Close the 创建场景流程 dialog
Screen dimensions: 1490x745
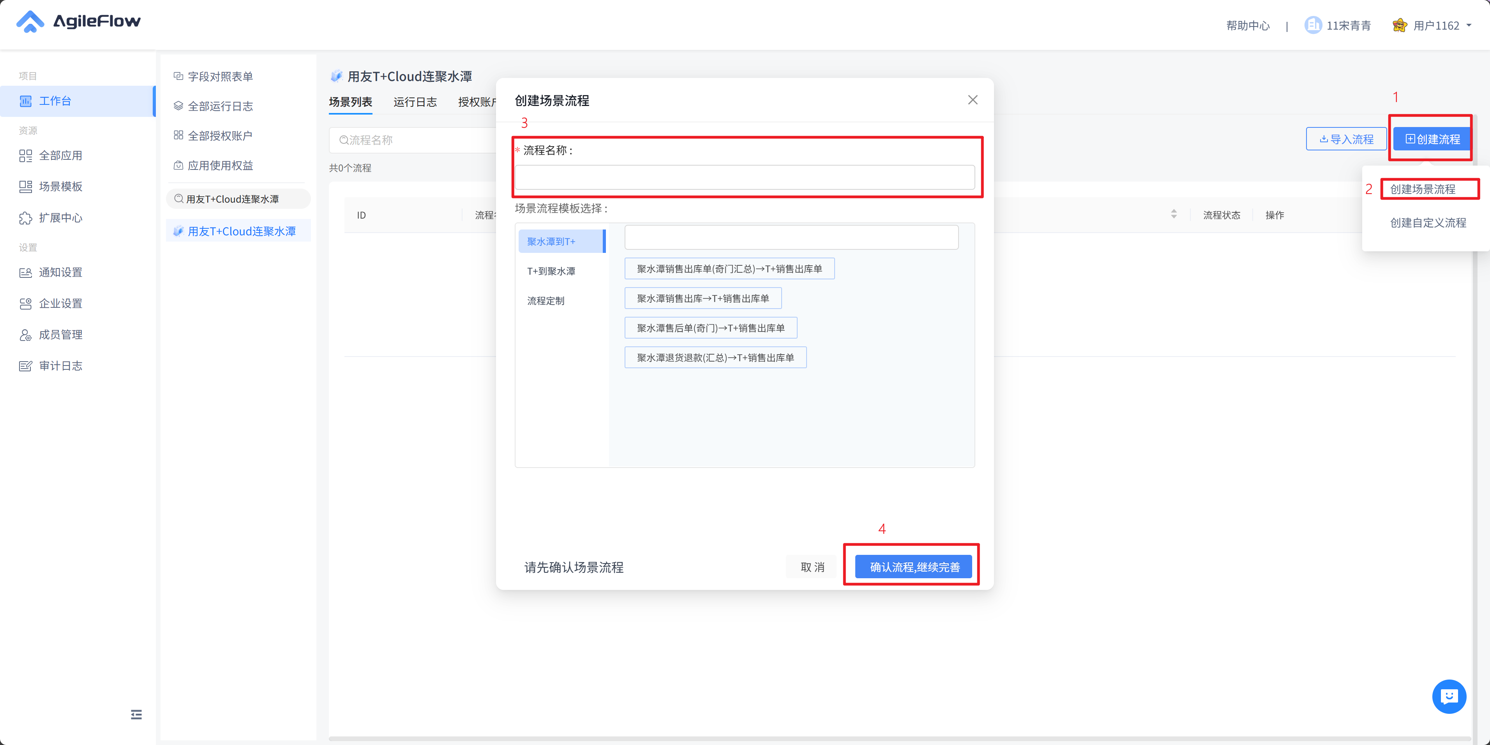[973, 100]
